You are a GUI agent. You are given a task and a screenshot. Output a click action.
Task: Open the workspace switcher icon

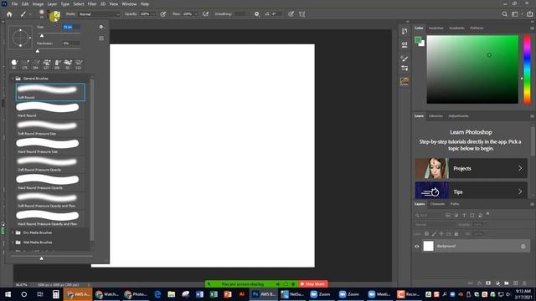(515, 14)
